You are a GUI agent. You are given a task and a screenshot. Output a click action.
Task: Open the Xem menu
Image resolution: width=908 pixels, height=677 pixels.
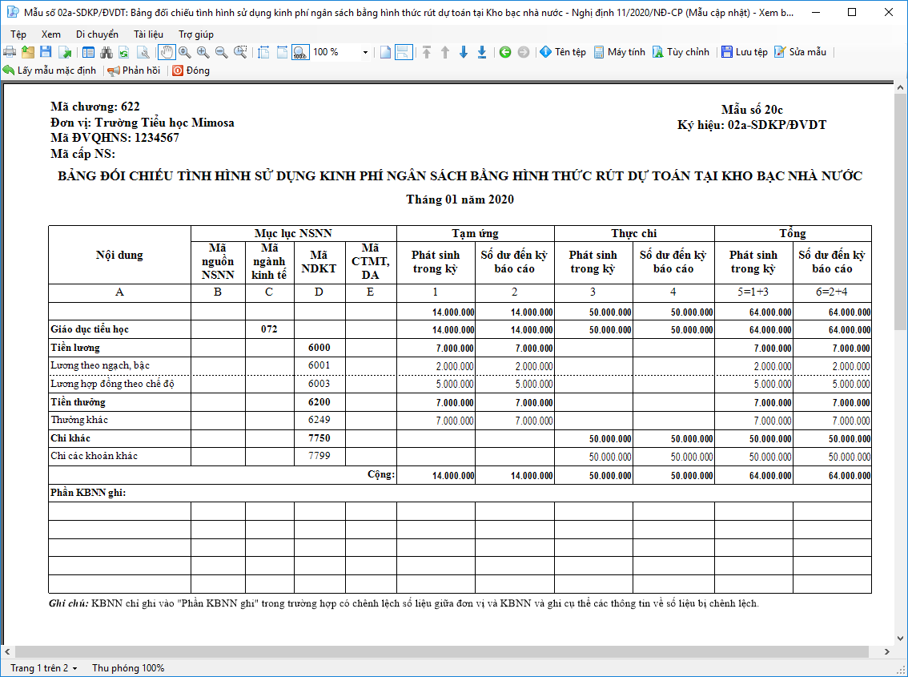coord(51,34)
